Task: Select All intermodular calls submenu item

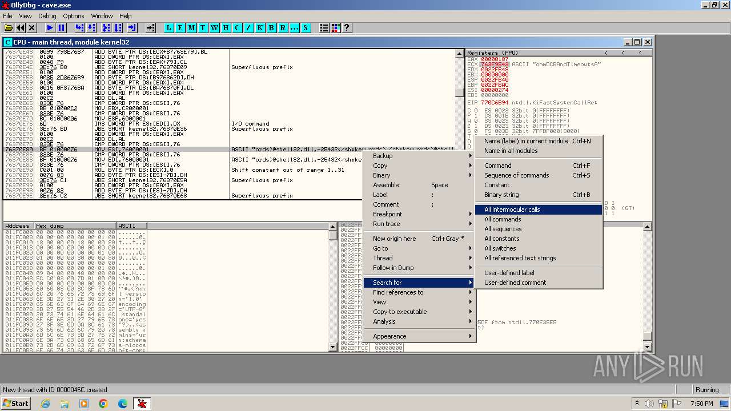Action: [539, 209]
